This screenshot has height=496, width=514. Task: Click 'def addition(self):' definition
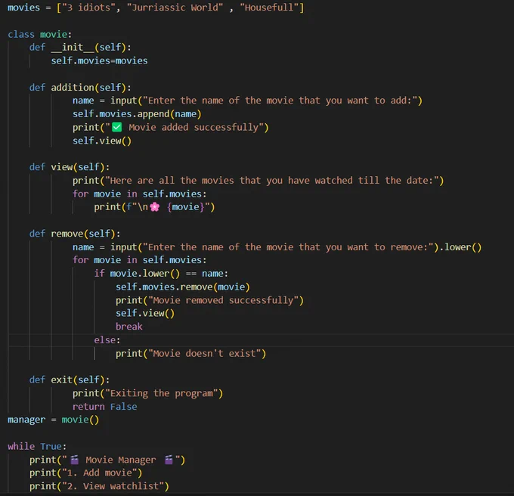click(80, 88)
